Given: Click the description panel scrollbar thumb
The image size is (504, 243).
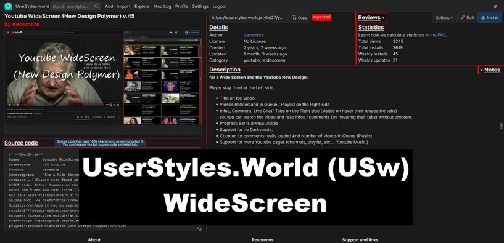Looking at the screenshot, I should 501,126.
